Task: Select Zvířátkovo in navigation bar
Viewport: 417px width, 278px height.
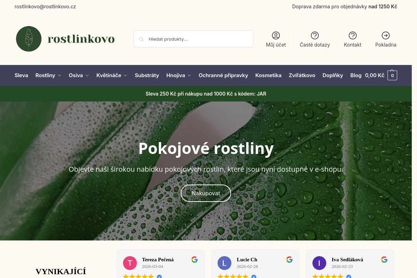Action: (302, 75)
